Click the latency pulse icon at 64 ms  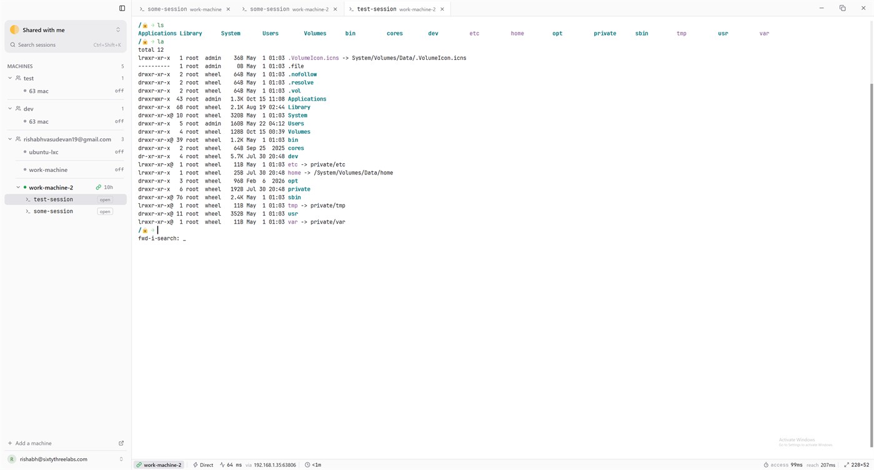[222, 465]
